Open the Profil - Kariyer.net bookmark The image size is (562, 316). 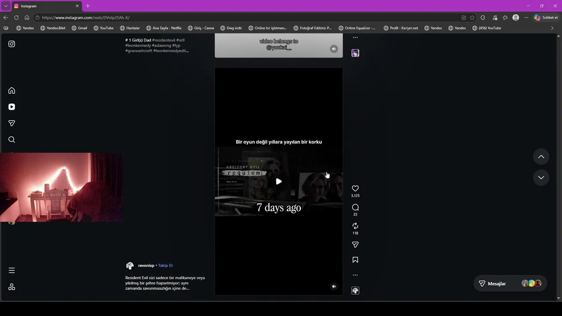pos(400,28)
